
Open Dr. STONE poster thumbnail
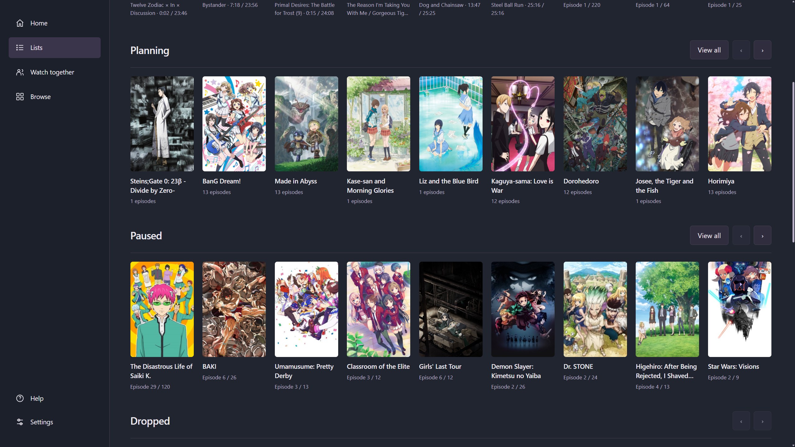(595, 309)
